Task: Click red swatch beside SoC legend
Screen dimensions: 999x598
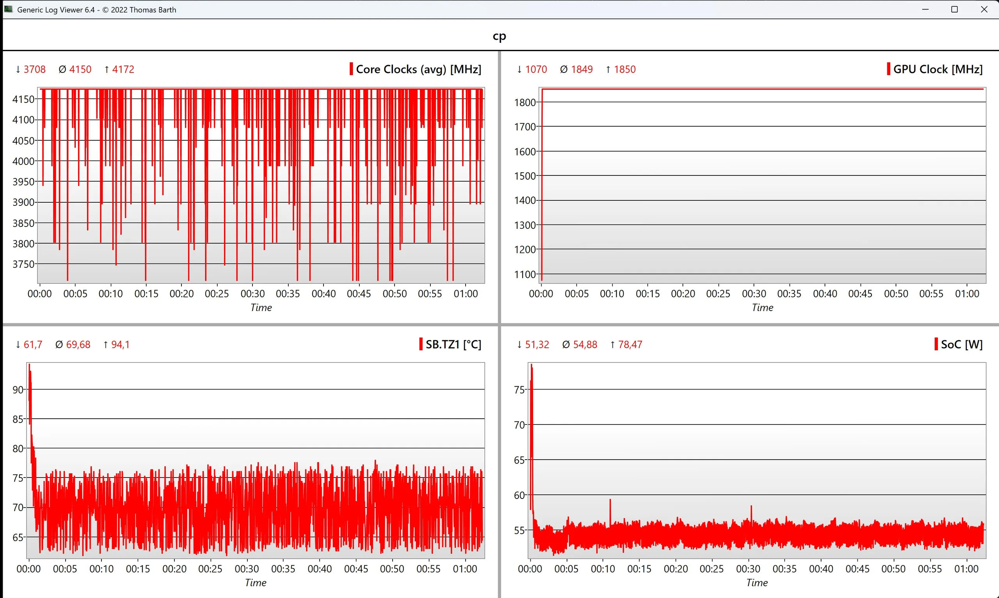Action: point(936,344)
